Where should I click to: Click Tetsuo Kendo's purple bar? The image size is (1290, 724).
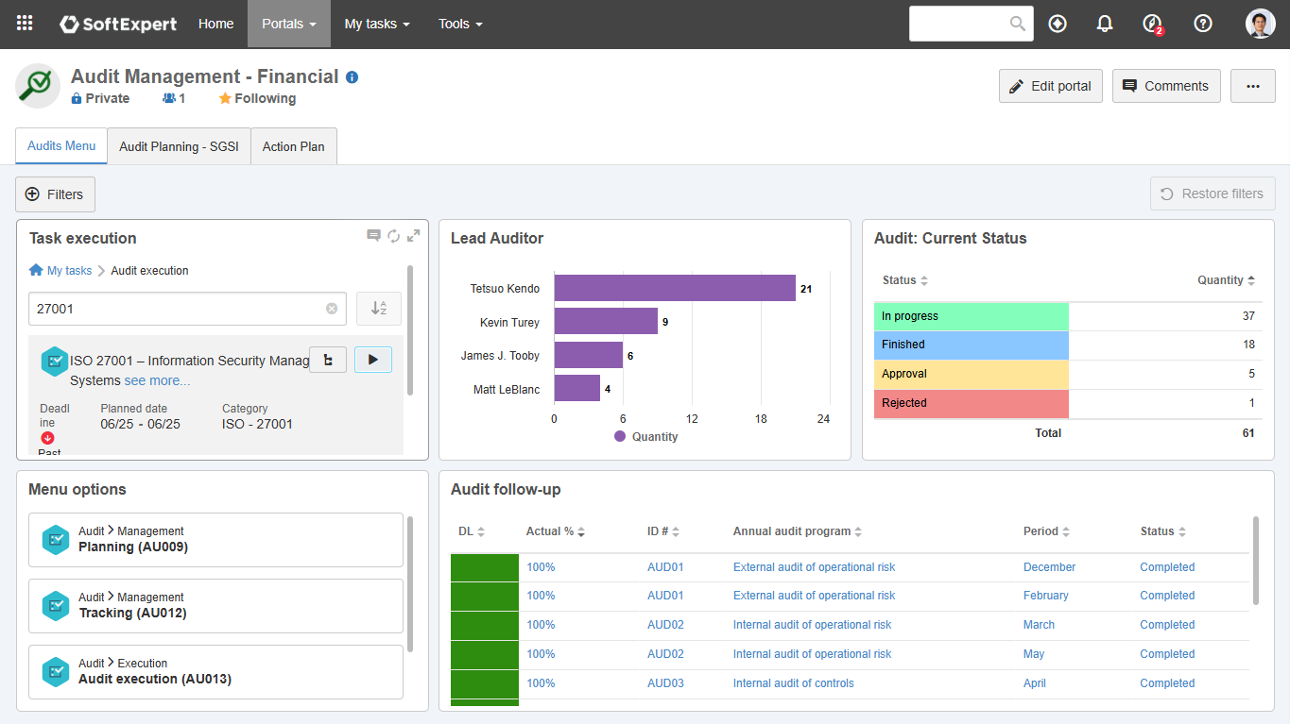click(x=675, y=288)
